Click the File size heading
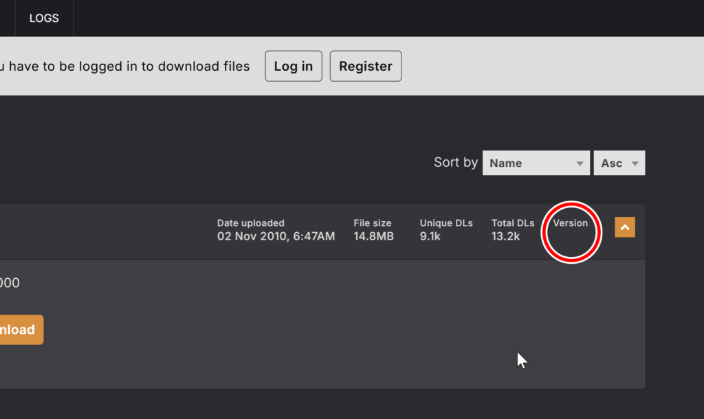This screenshot has height=419, width=704. click(x=372, y=223)
